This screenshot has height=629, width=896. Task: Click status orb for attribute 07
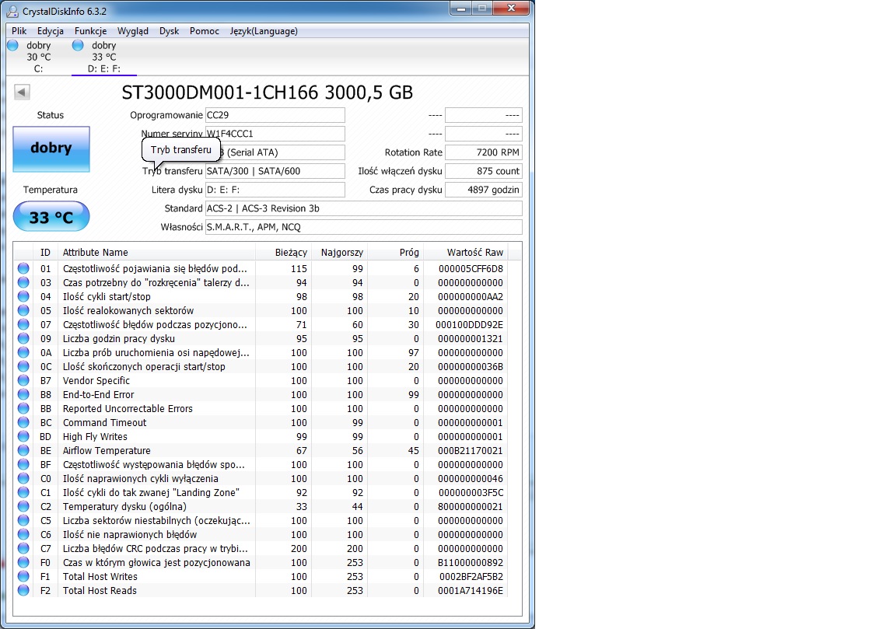(x=23, y=324)
